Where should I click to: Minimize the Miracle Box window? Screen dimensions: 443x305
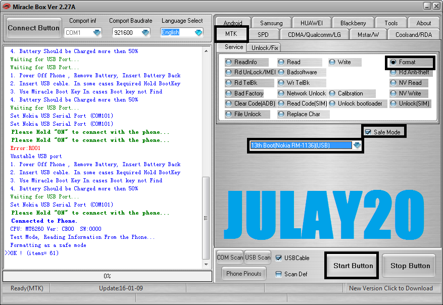(x=427, y=6)
